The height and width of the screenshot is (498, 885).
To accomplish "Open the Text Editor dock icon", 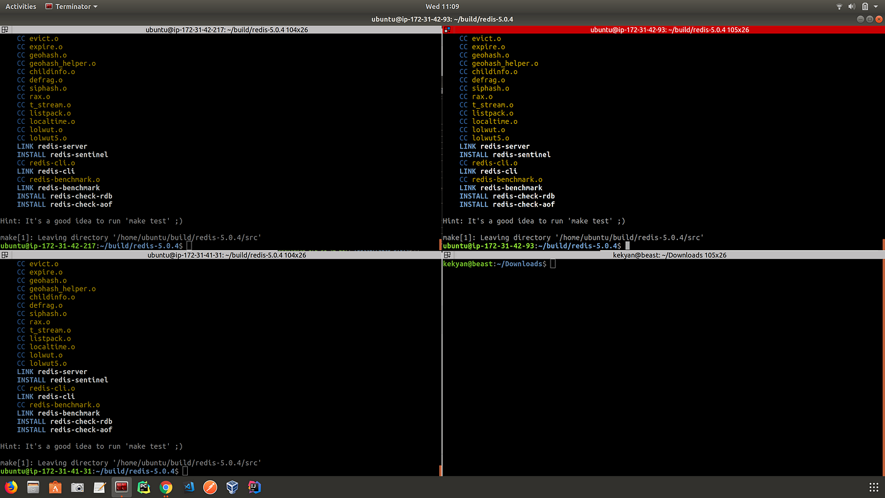I will point(100,487).
